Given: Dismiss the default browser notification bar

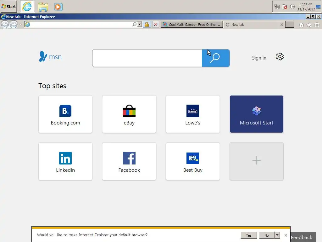Looking at the screenshot, I should pyautogui.click(x=286, y=235).
